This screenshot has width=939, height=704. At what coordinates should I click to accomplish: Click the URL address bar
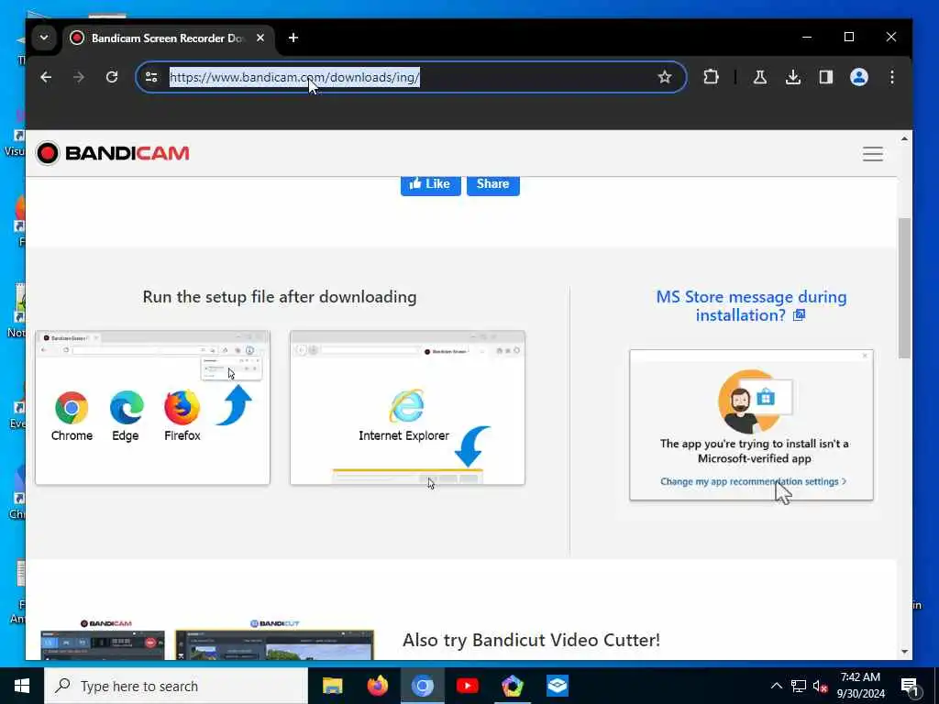coord(411,77)
